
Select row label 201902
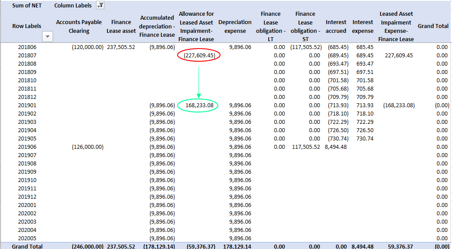coord(27,113)
